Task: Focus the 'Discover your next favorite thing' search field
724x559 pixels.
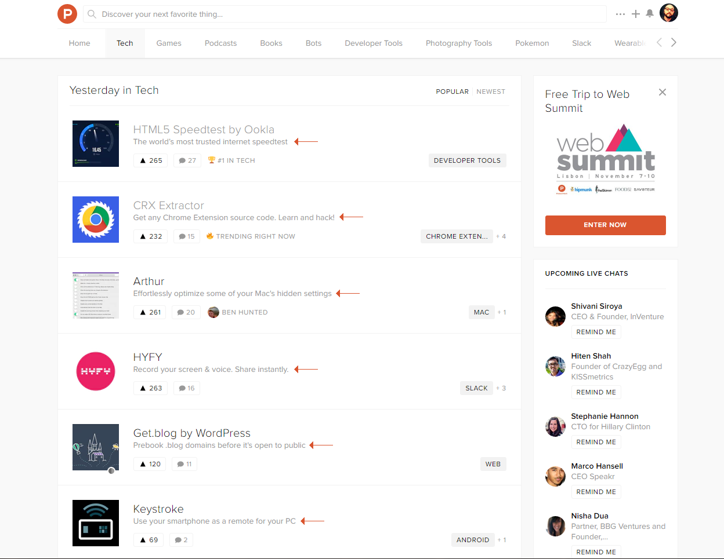Action: click(x=345, y=14)
